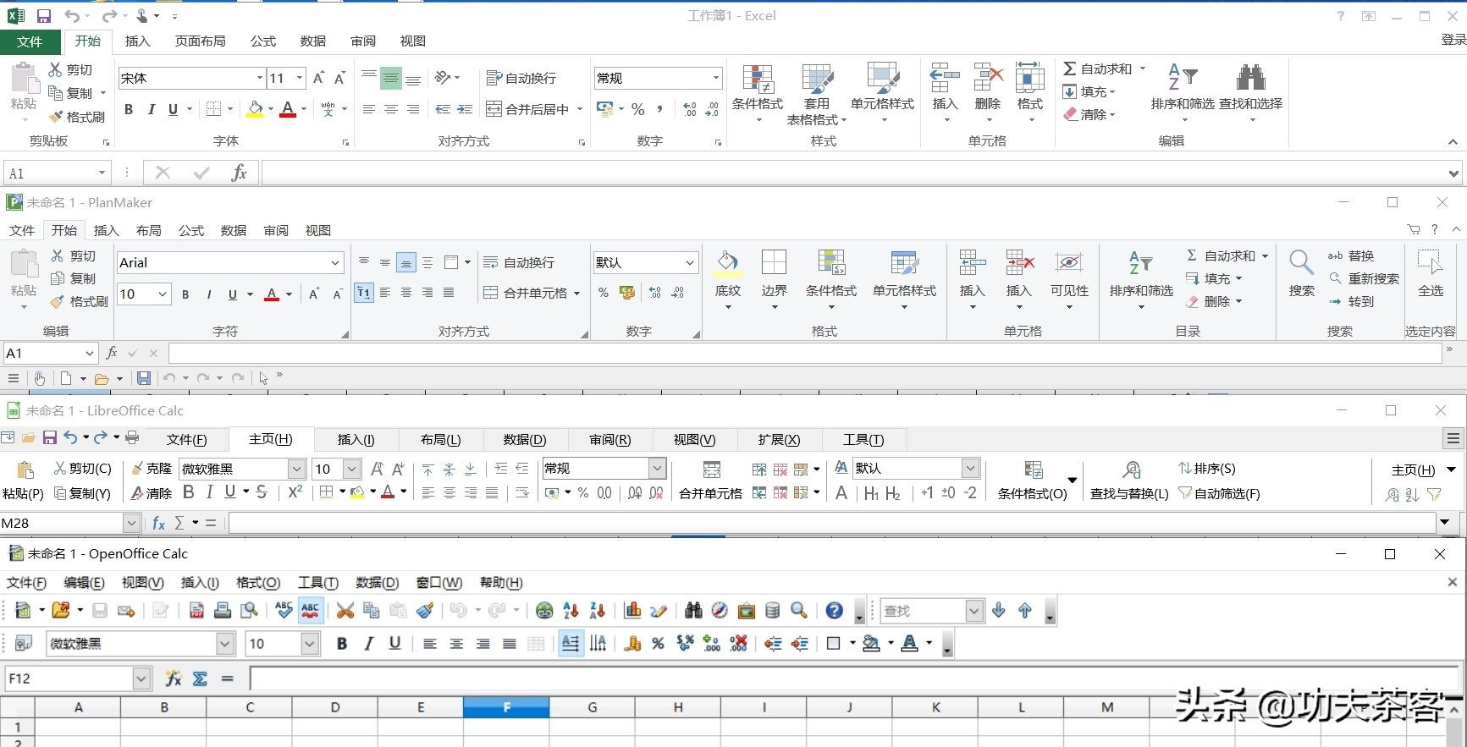Click PlanMaker search magnifier icon
Screen dimensions: 1467x747
[x=1301, y=262]
